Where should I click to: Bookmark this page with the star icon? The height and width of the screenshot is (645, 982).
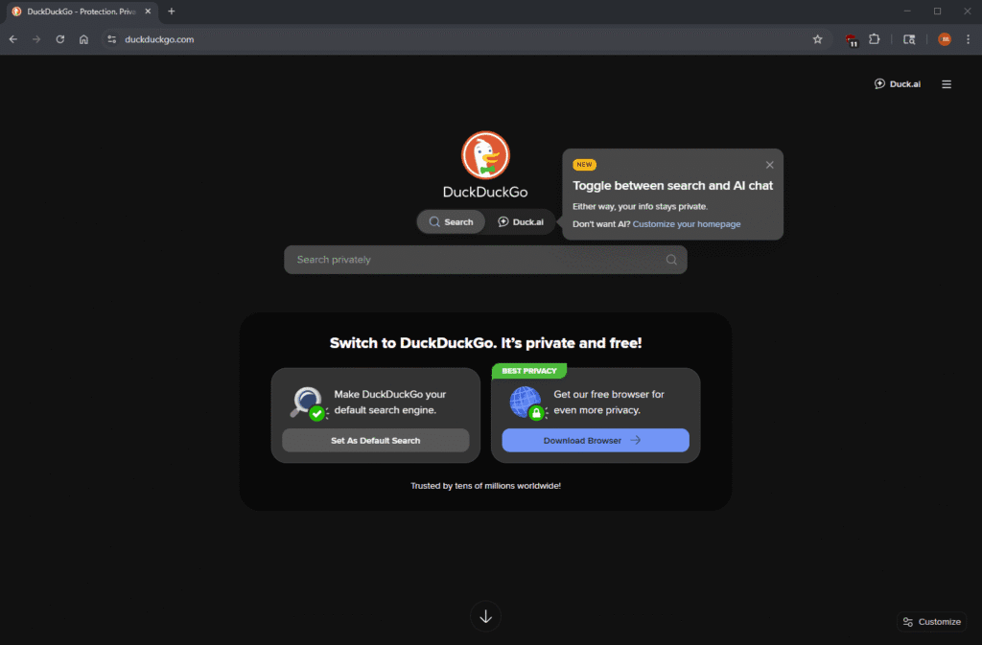click(818, 39)
